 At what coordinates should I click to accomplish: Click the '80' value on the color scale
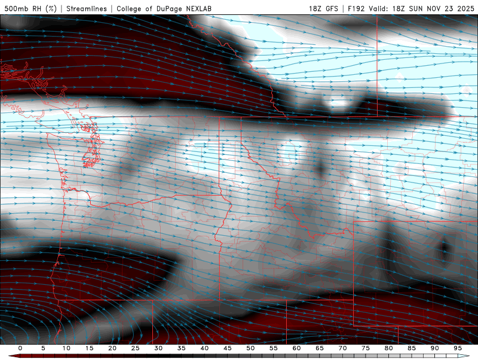coord(388,348)
